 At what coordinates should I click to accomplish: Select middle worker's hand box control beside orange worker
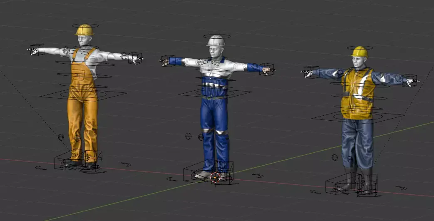tap(168, 61)
